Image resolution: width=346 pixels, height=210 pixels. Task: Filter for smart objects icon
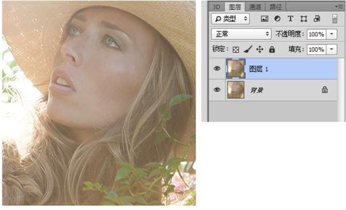[x=317, y=19]
